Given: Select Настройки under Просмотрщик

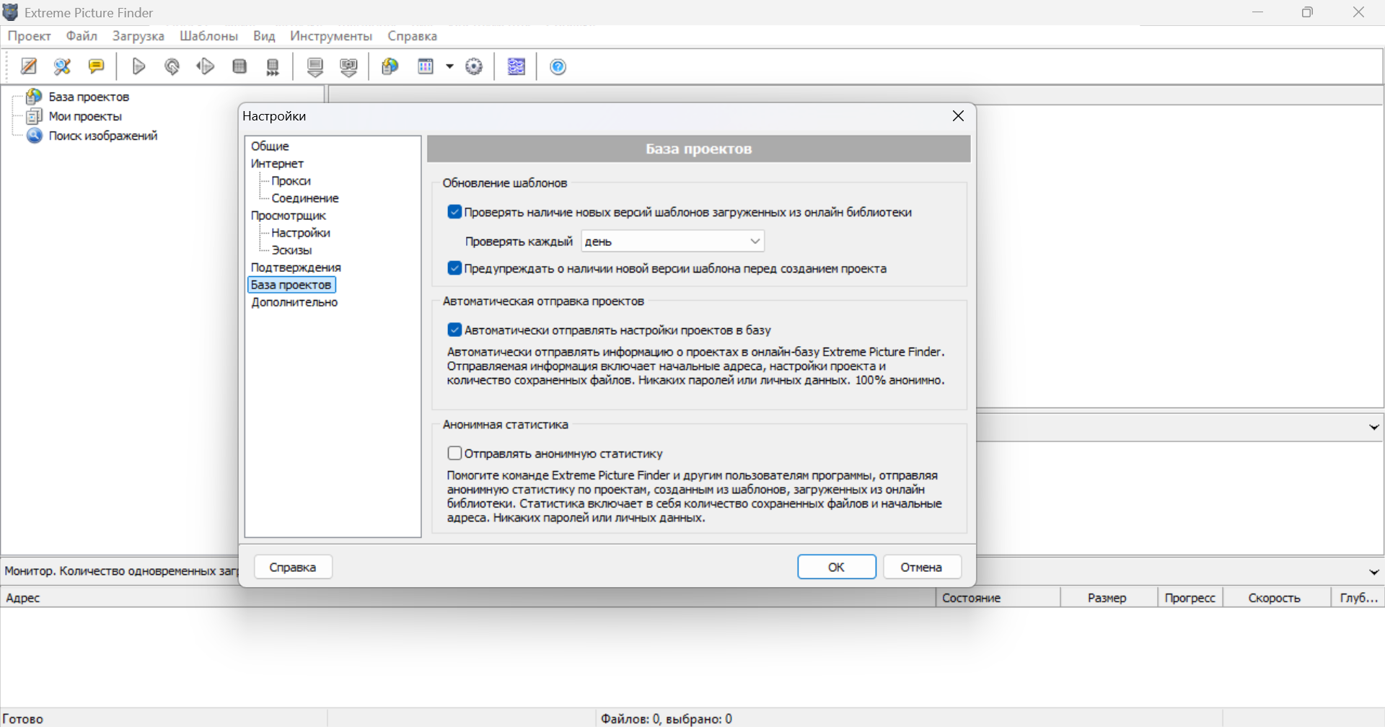Looking at the screenshot, I should 301,232.
